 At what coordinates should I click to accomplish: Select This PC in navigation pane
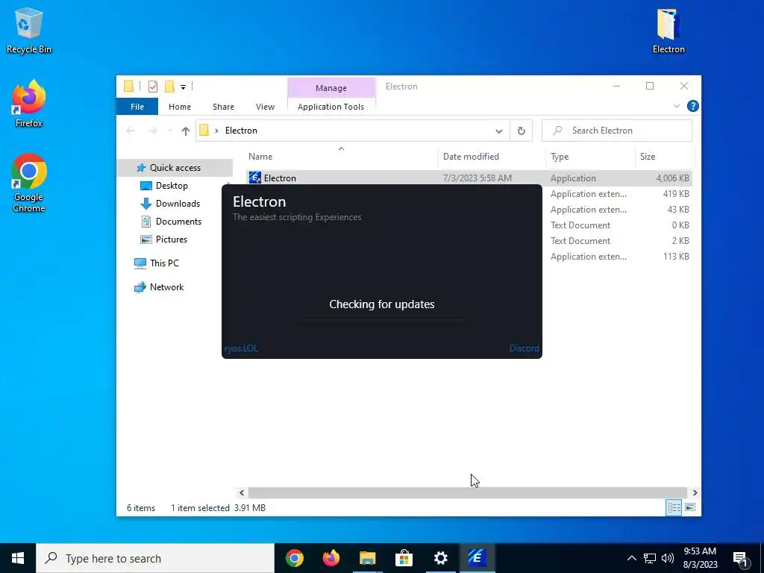coord(164,263)
